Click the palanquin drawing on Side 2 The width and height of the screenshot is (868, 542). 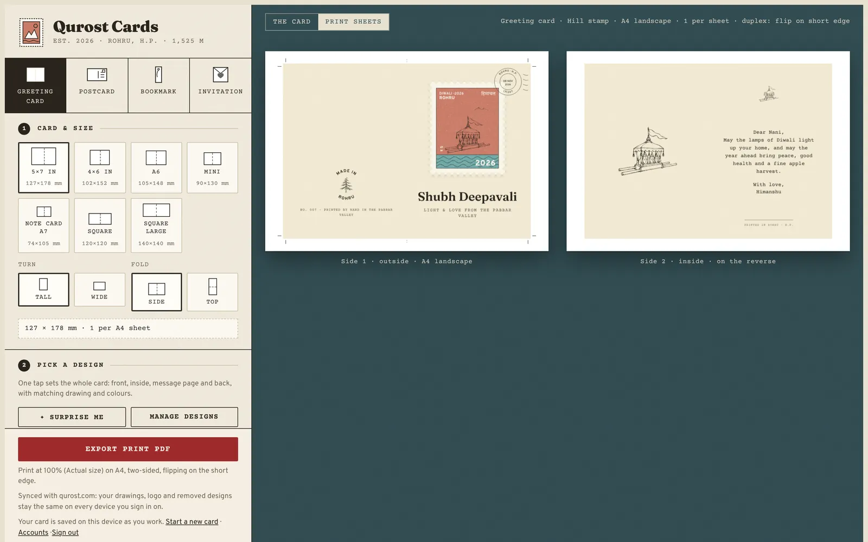click(x=648, y=151)
